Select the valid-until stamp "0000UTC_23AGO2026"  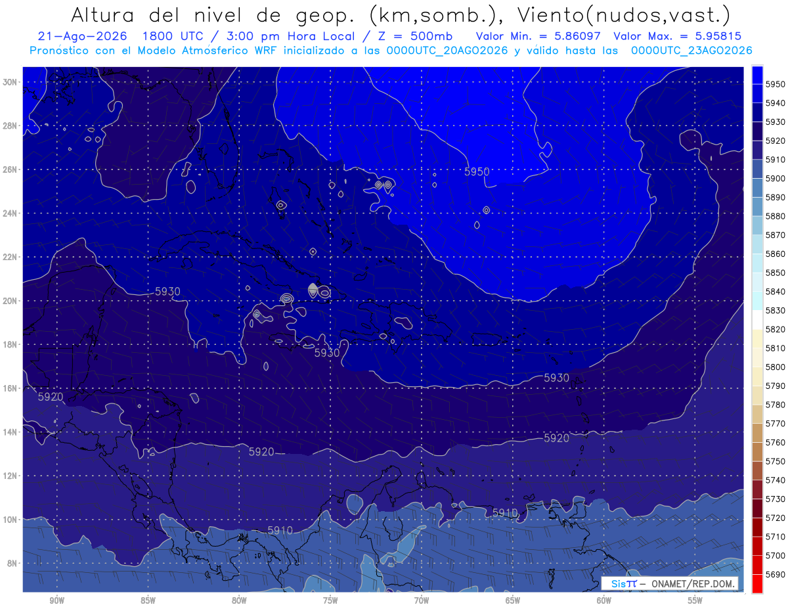pos(691,51)
